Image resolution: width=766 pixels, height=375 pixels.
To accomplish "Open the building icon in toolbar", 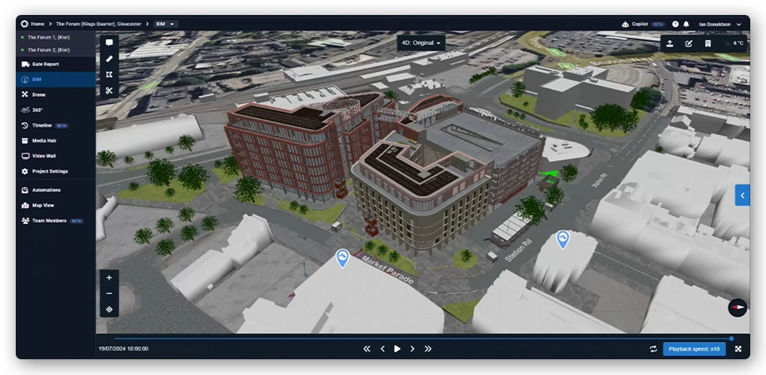I will coord(708,43).
